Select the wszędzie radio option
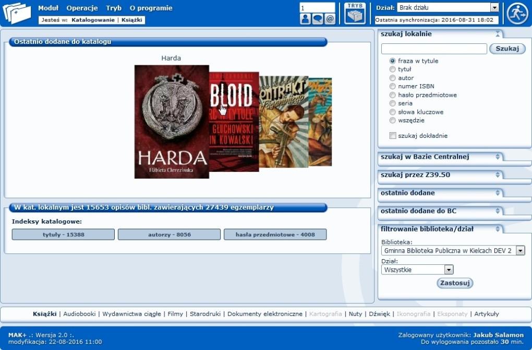 (393, 120)
